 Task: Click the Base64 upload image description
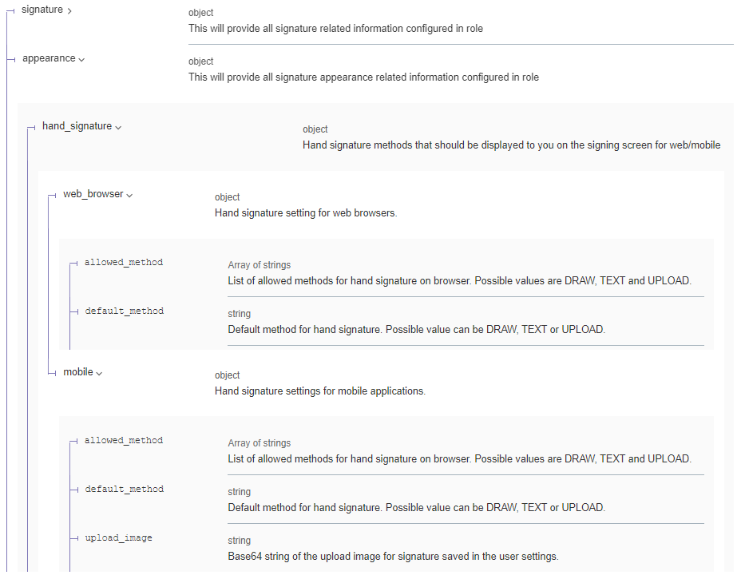point(393,556)
